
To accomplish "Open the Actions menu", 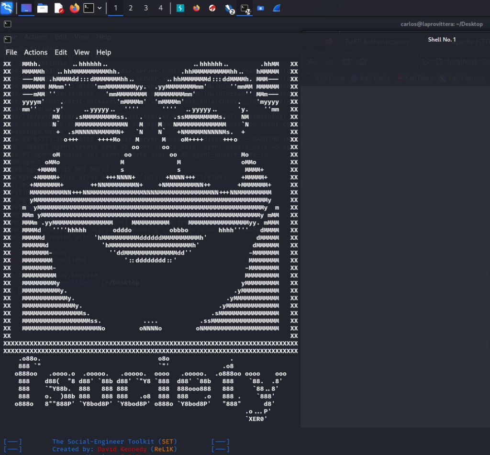I will pyautogui.click(x=36, y=52).
